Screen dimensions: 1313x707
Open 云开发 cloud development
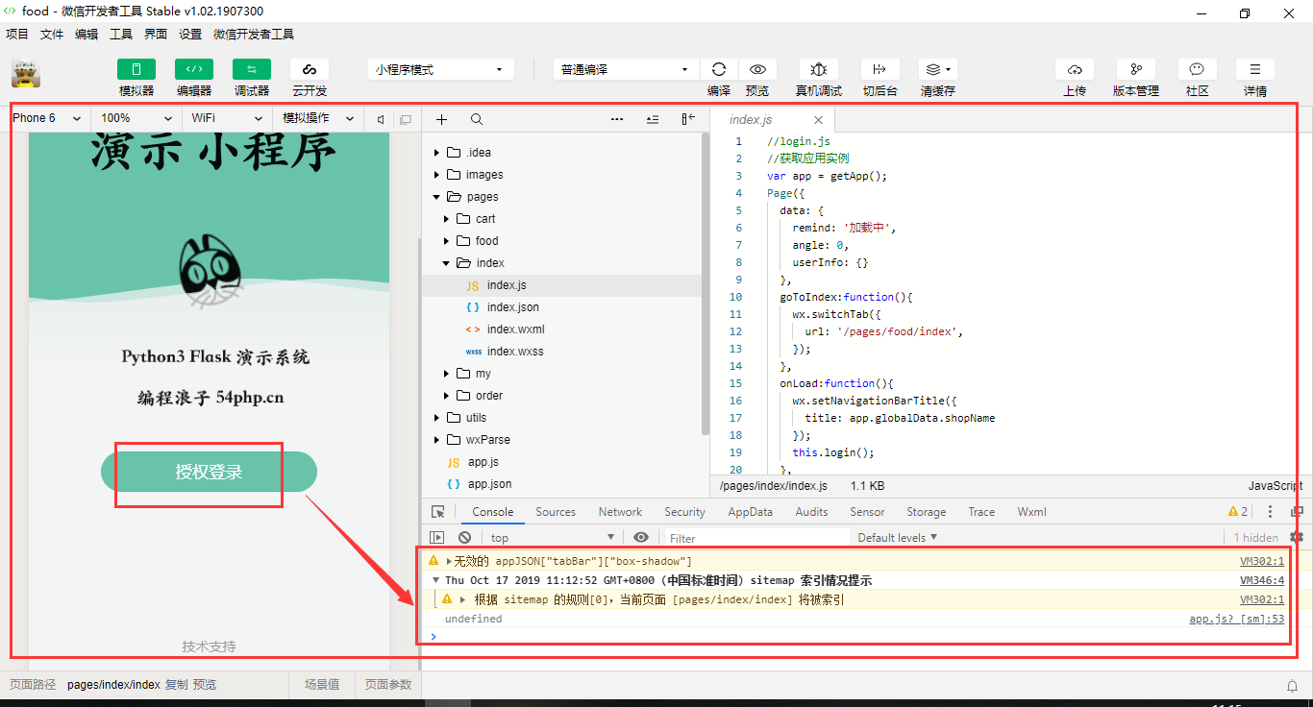(x=310, y=69)
